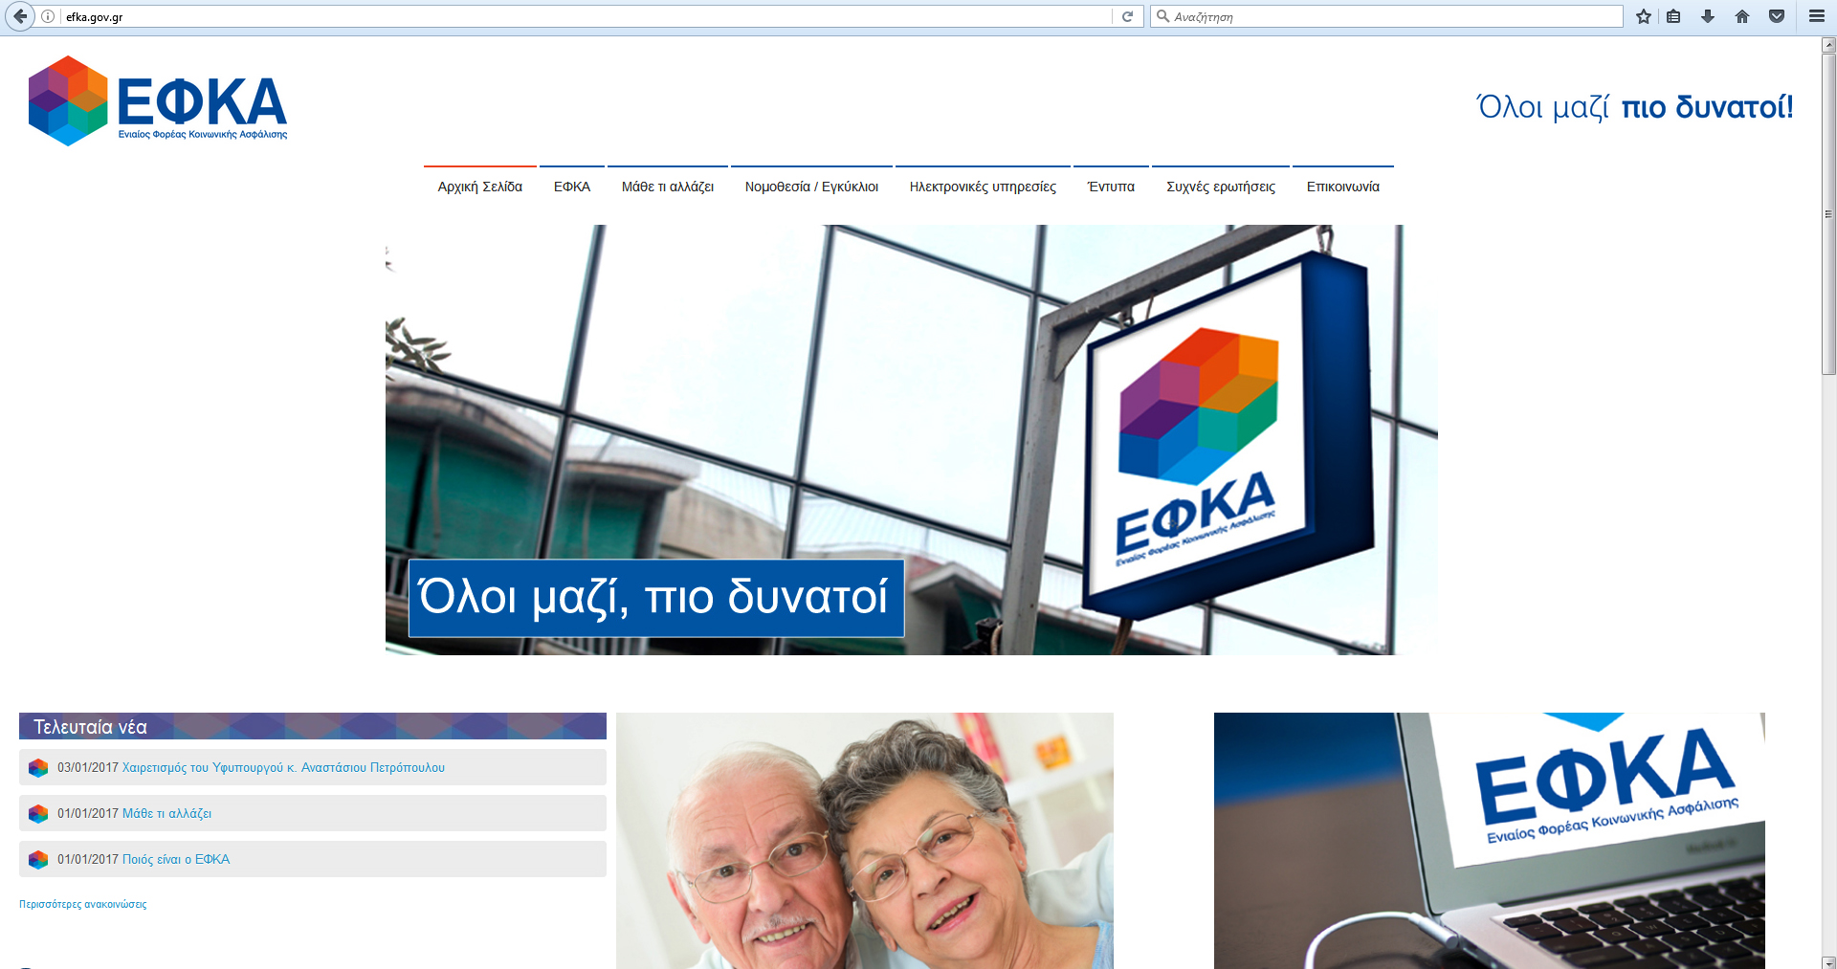Open the Αρχική Σελίδα menu item
The image size is (1837, 969).
479,187
